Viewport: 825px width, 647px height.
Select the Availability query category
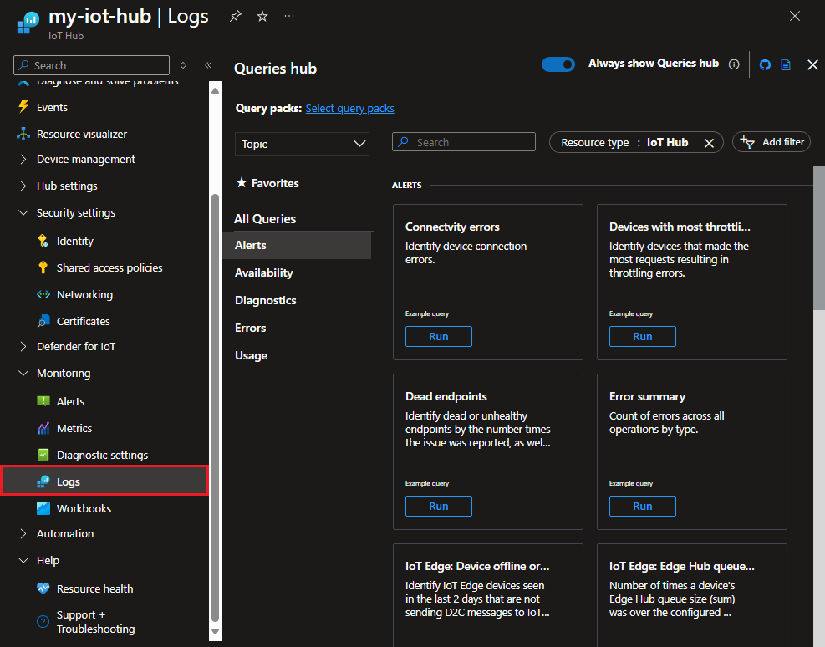[264, 273]
